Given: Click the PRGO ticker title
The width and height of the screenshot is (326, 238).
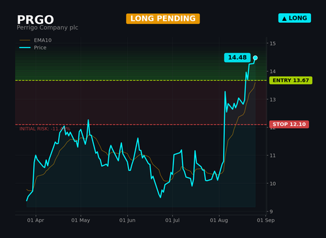Looking at the screenshot, I should tap(35, 20).
